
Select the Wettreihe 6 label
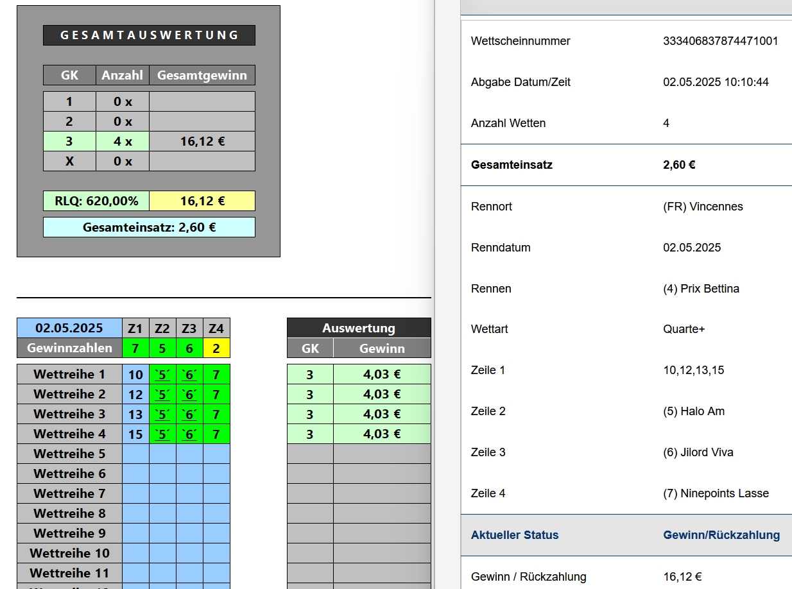[69, 474]
